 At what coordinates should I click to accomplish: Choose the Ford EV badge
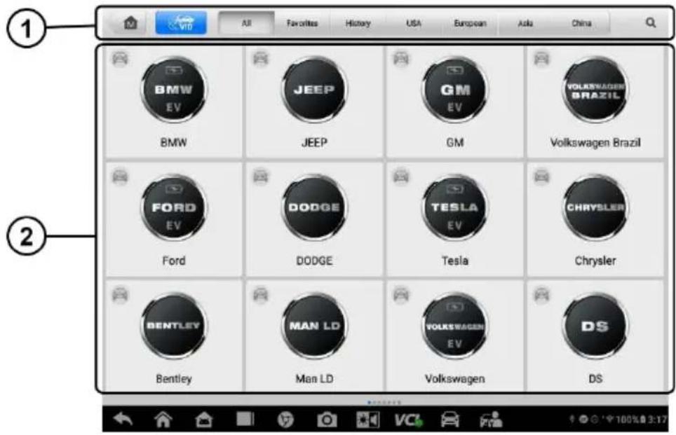click(174, 207)
